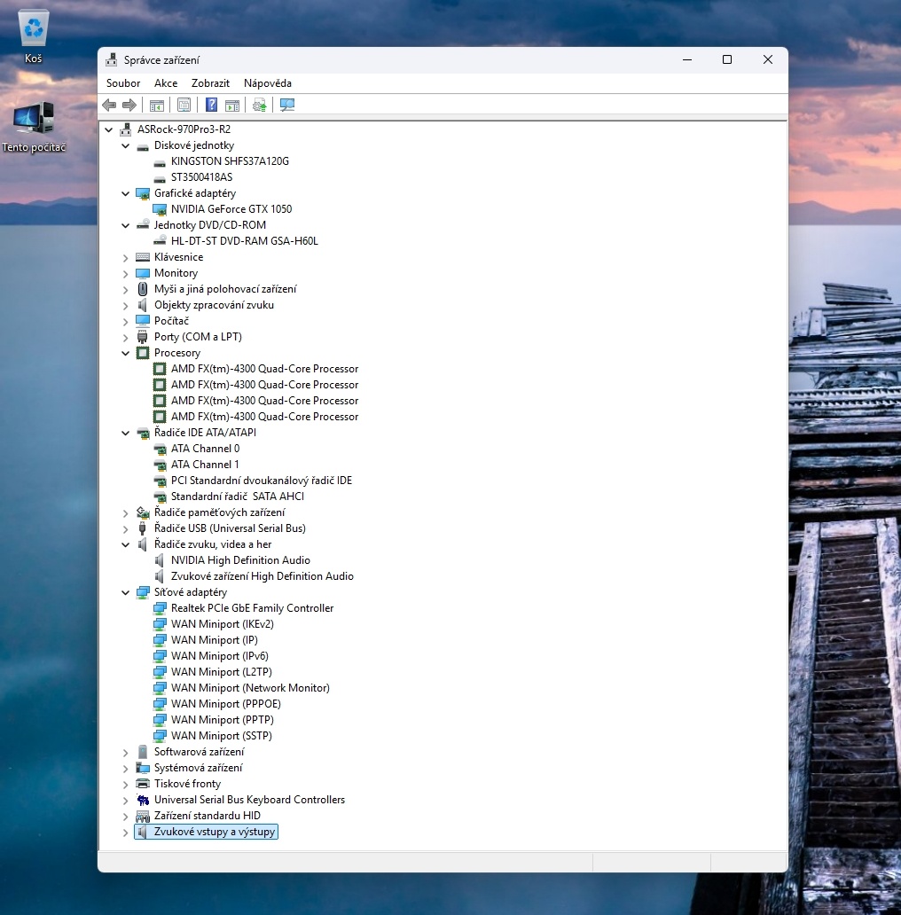The width and height of the screenshot is (901, 915).
Task: Select Realtek PCIe GbE Family Controller
Action: 252,608
